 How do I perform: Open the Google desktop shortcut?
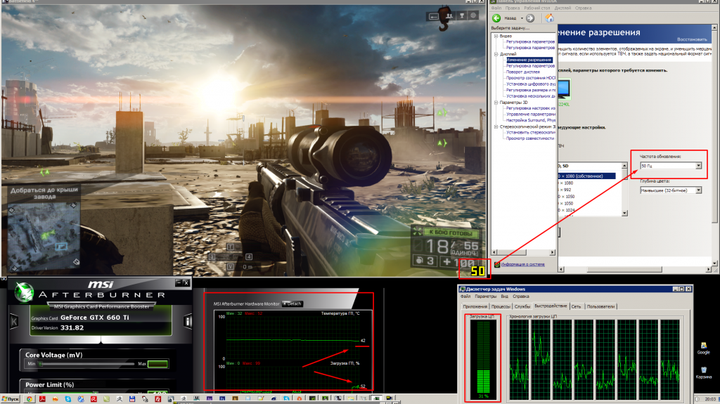tap(704, 344)
